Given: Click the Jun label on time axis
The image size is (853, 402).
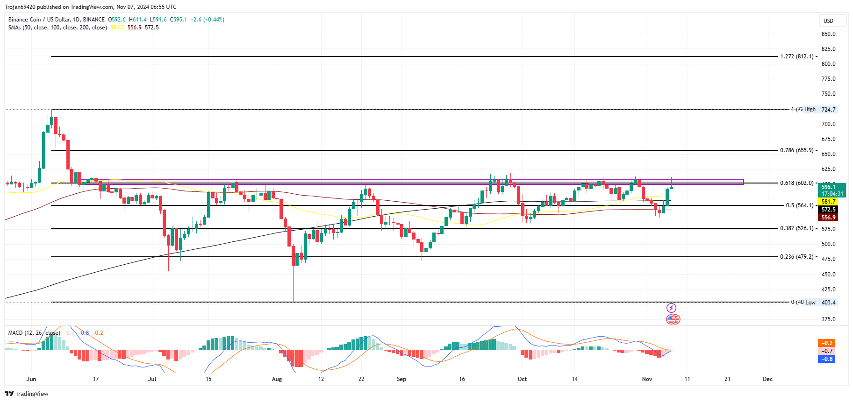Looking at the screenshot, I should pos(31,379).
